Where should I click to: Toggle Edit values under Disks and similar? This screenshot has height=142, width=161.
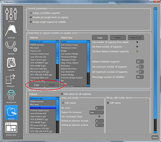pos(63,103)
